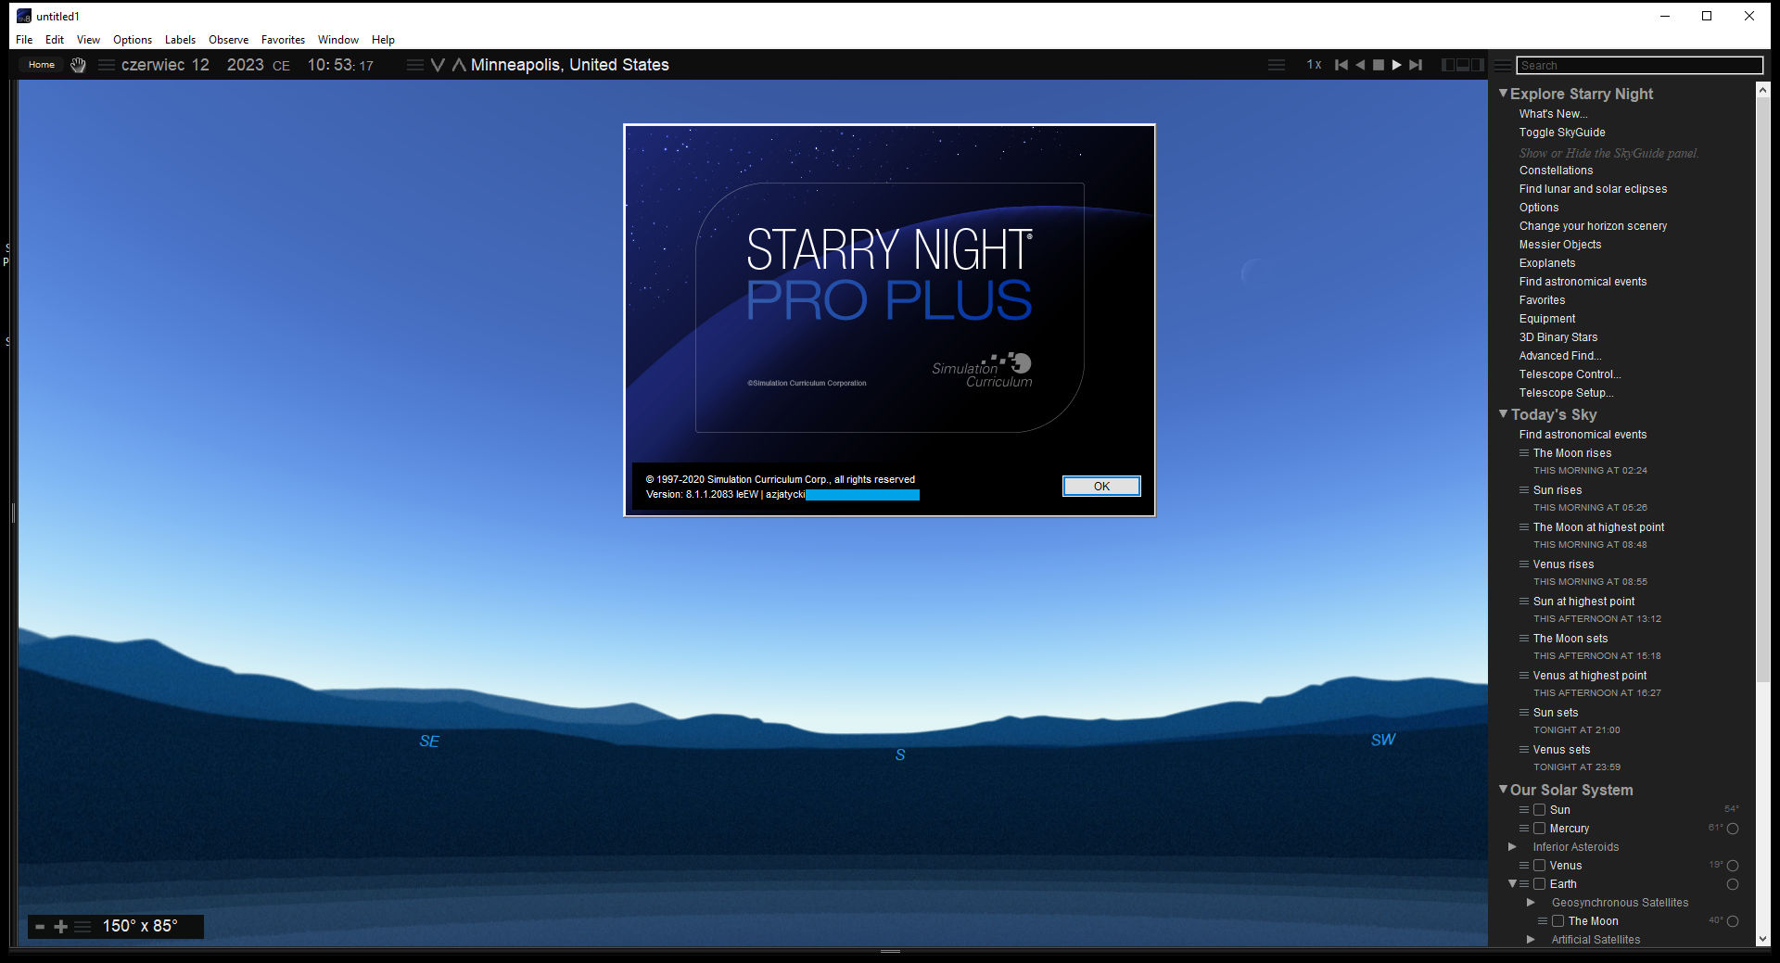Expand the Artificial Satellites group
This screenshot has height=963, width=1780.
(x=1530, y=939)
